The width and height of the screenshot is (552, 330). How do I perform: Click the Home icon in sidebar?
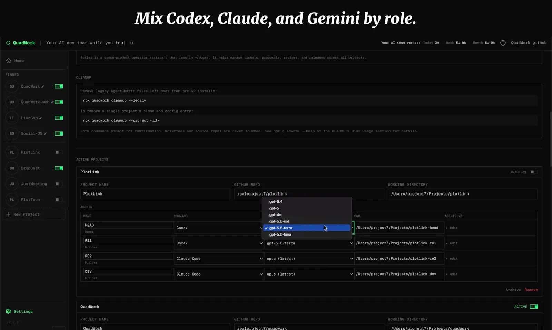[x=9, y=61]
